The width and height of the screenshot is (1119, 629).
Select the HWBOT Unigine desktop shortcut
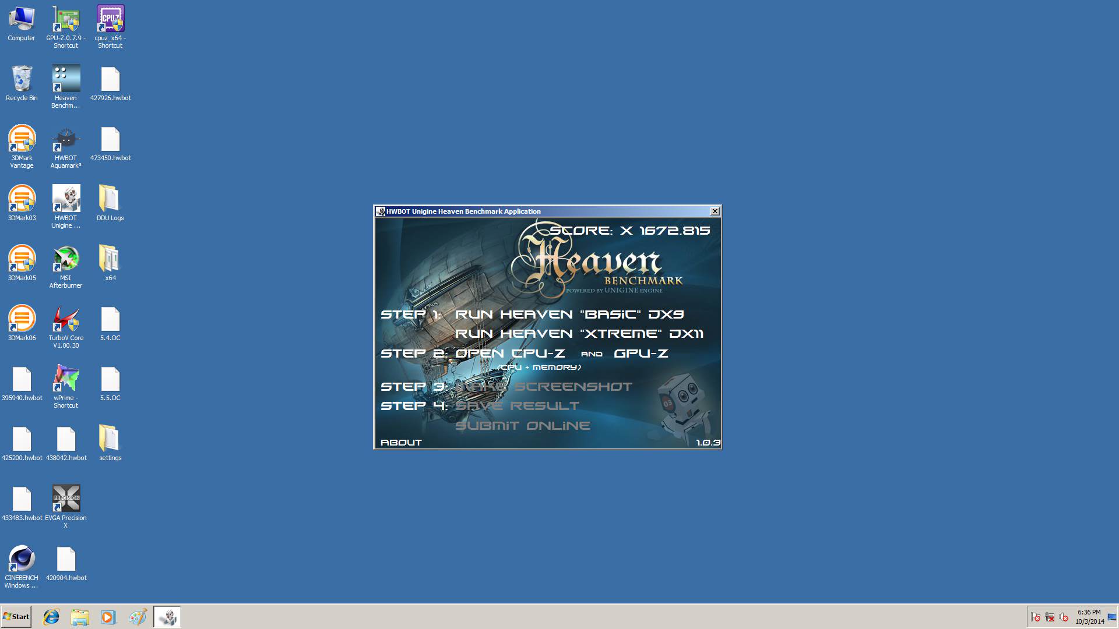click(x=66, y=207)
